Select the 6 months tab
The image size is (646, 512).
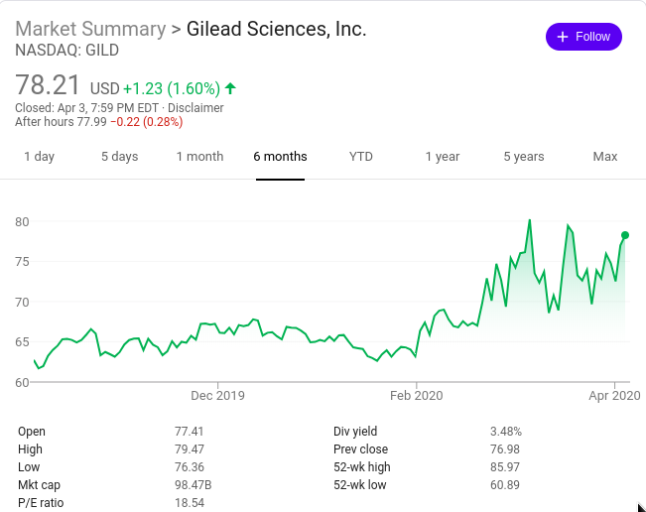coord(280,157)
